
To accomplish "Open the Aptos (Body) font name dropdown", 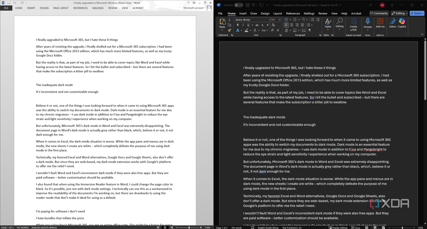I will [x=270, y=20].
